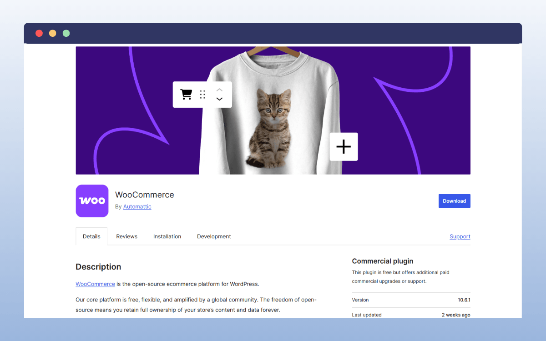The image size is (546, 341).
Task: Select the Details tab
Action: pos(91,236)
